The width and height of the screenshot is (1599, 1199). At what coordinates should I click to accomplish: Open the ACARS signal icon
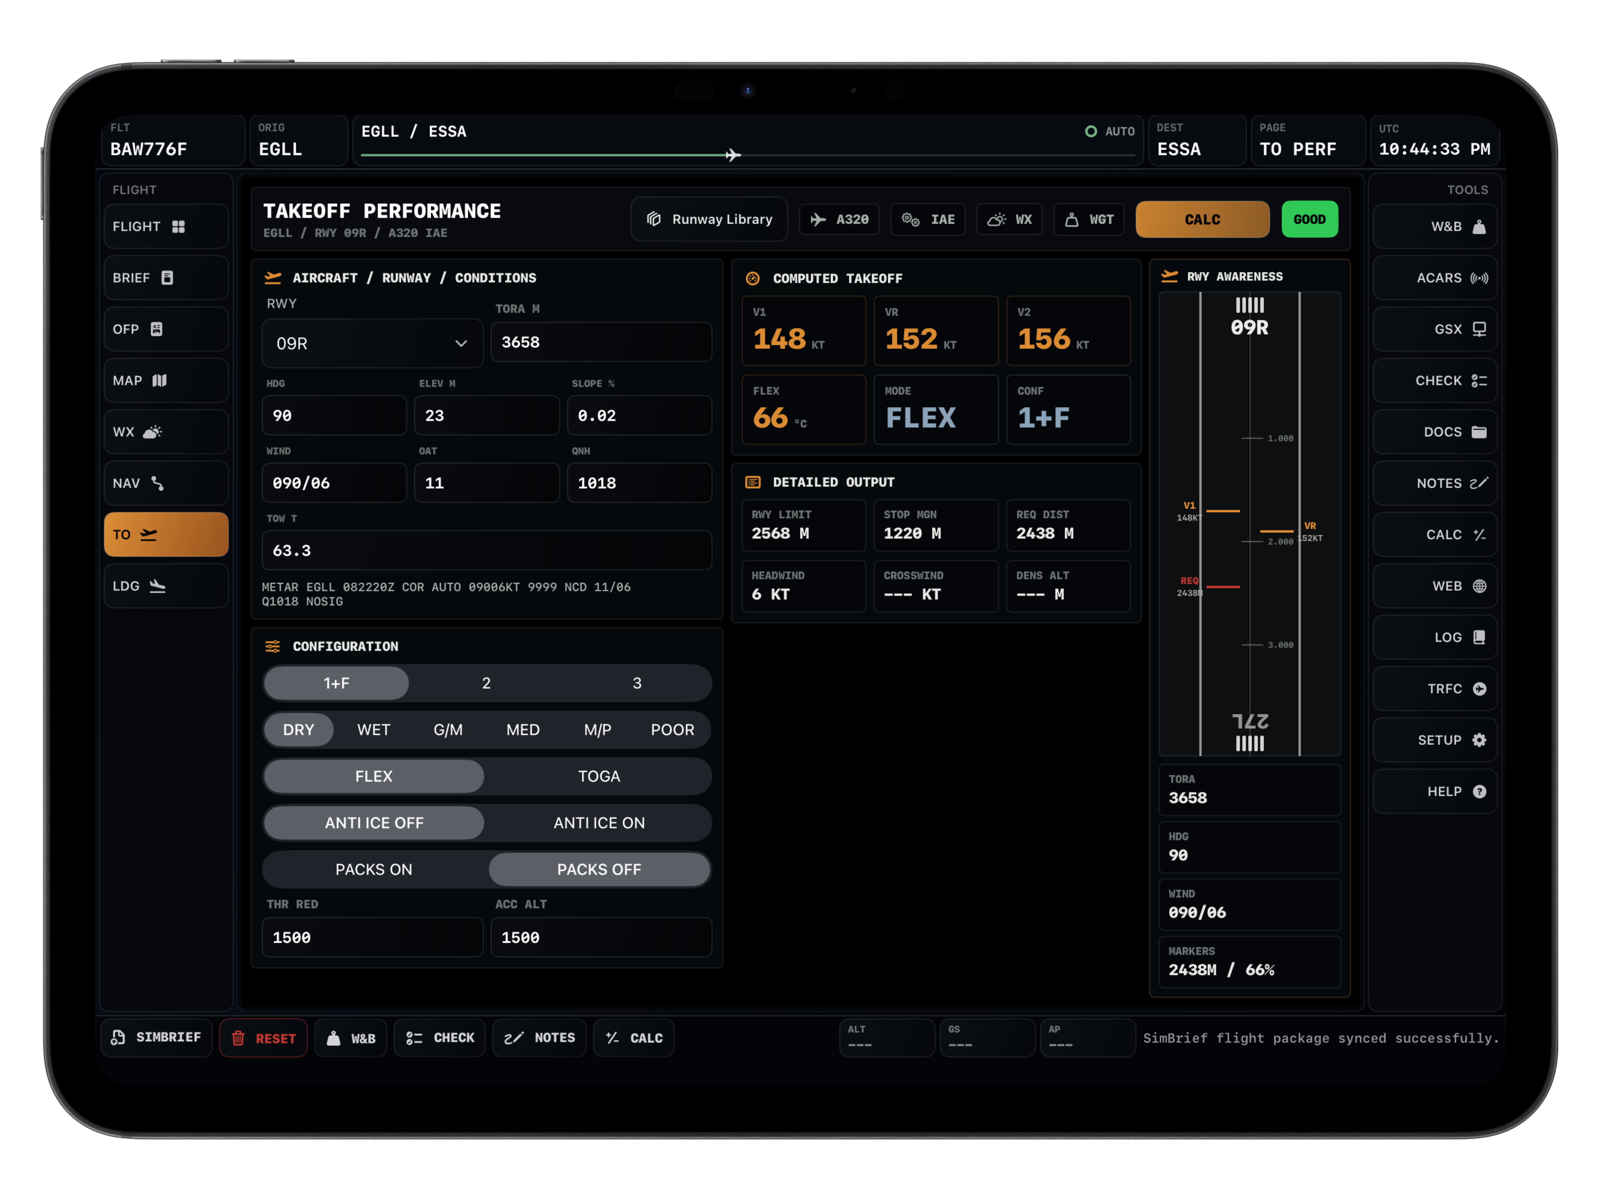coord(1479,278)
